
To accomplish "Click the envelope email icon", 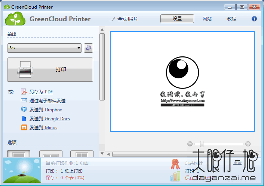I will coord(24,100).
